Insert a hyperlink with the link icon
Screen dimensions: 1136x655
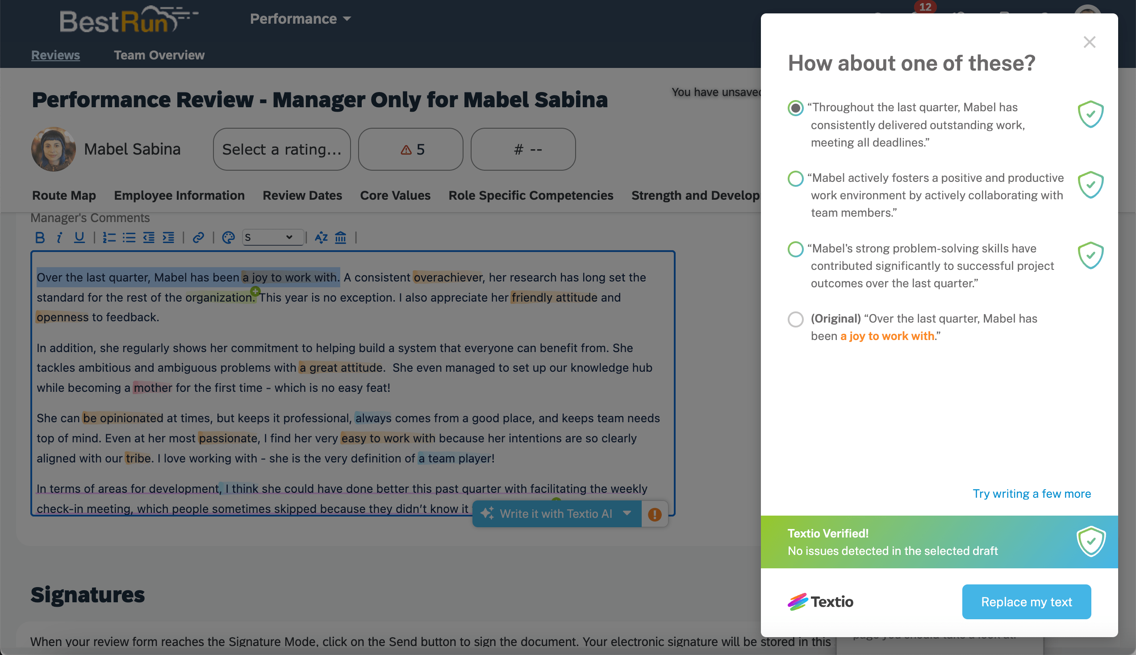tap(198, 237)
